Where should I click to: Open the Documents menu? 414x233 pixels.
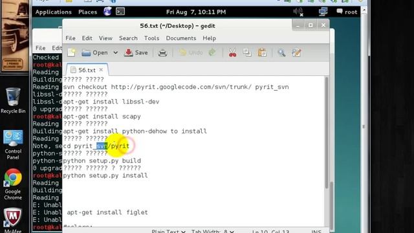pos(181,38)
